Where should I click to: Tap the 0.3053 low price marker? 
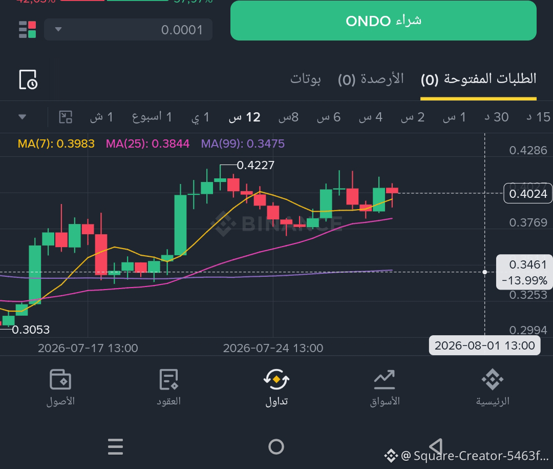[x=31, y=330]
